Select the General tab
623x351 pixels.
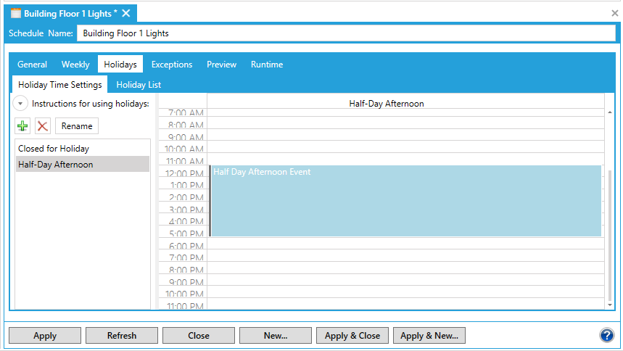33,65
